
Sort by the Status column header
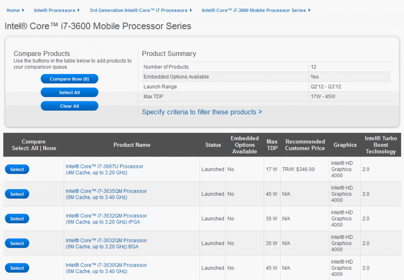pyautogui.click(x=213, y=145)
